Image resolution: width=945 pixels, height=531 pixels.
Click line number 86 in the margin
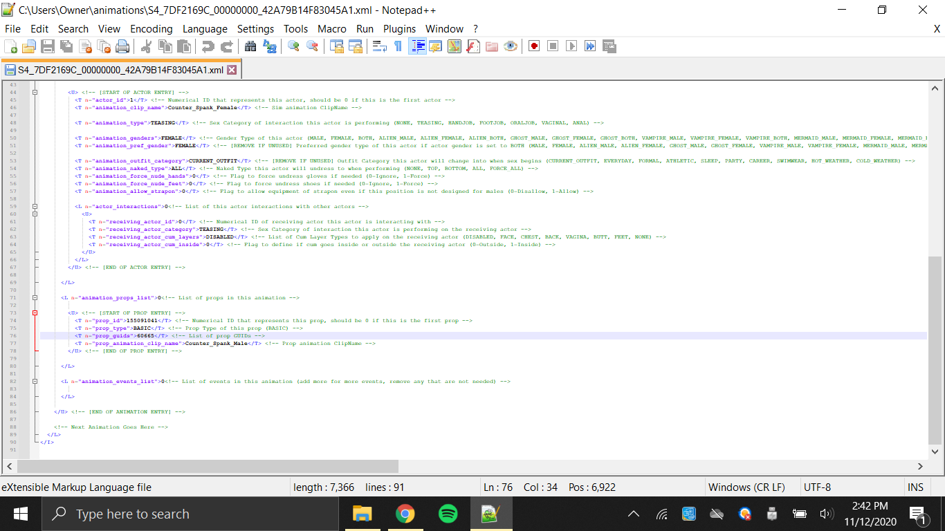click(x=14, y=411)
